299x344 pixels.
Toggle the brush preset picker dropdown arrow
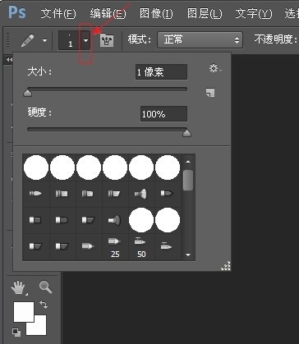86,41
